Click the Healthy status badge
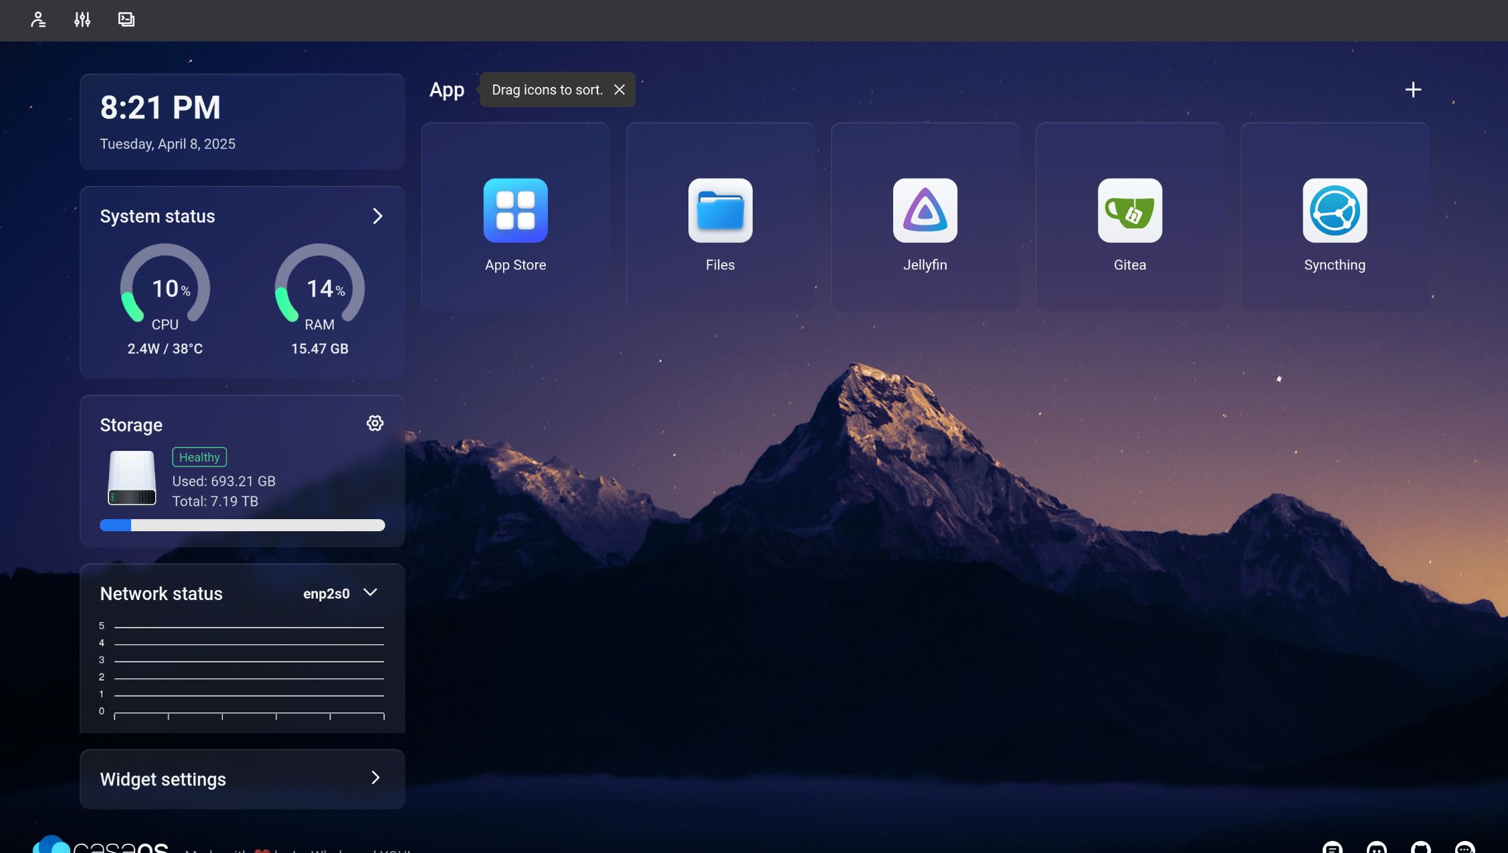 click(199, 457)
